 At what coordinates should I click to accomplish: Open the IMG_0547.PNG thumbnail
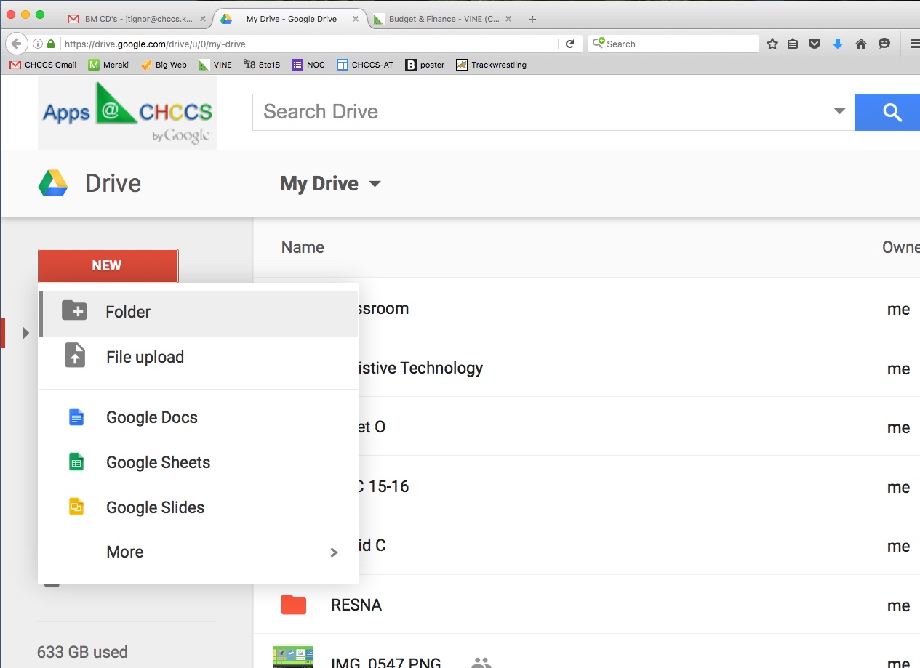[293, 658]
